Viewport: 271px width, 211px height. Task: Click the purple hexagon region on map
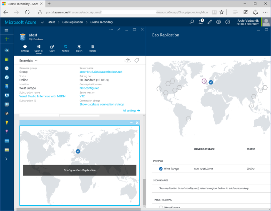[x=204, y=81]
